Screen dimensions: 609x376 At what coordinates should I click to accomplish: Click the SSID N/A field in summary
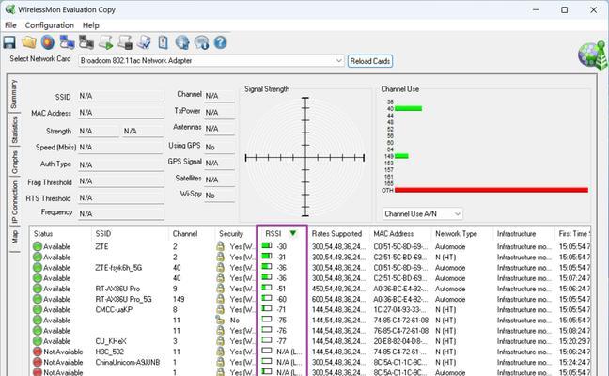point(121,96)
